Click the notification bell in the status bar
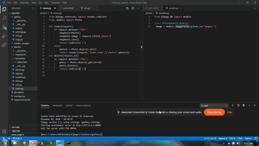This screenshot has width=259, height=146. click(255, 138)
